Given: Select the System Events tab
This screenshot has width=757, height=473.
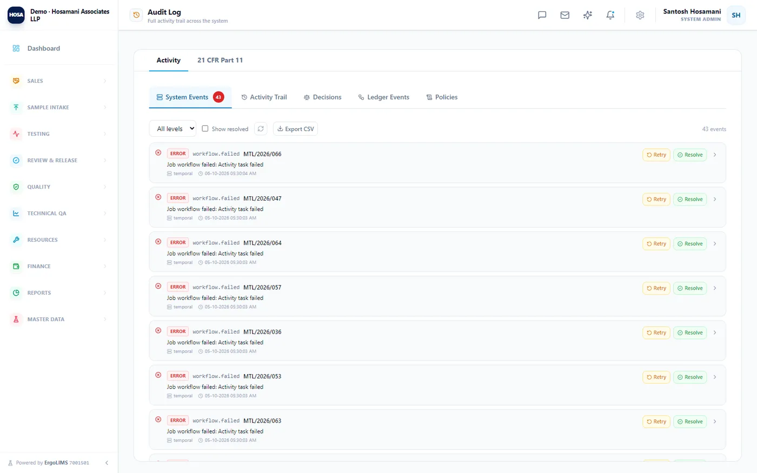Looking at the screenshot, I should (190, 97).
